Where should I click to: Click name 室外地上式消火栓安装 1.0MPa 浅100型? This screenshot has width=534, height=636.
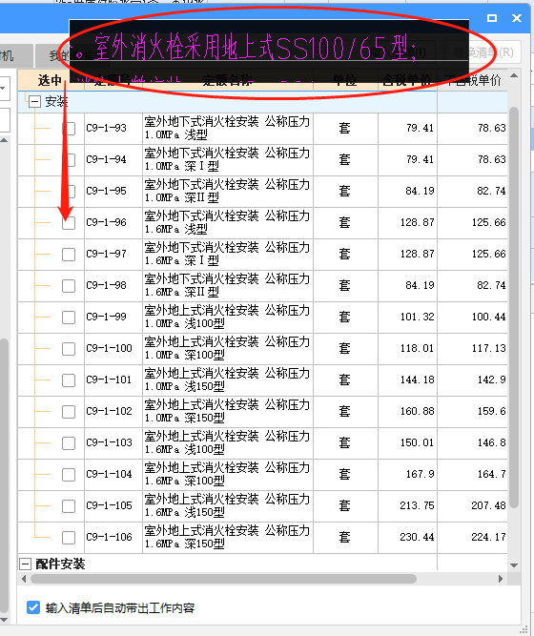(227, 317)
